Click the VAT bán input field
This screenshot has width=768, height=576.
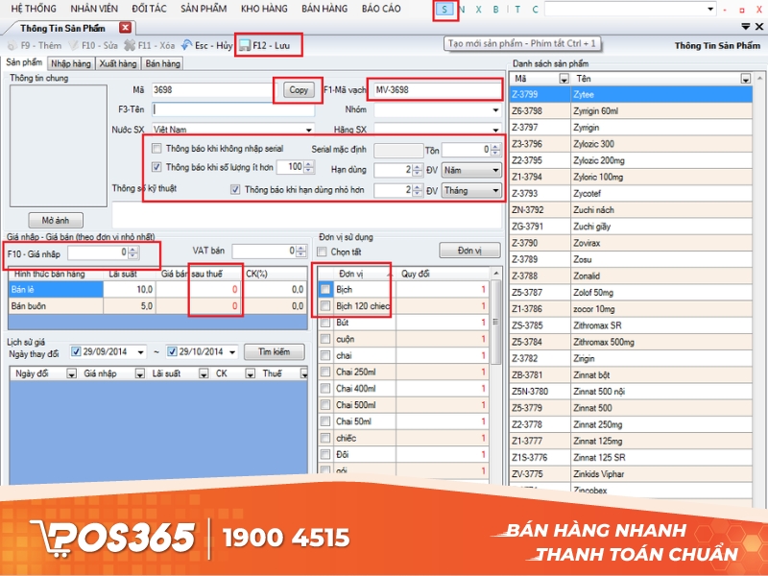click(x=264, y=252)
